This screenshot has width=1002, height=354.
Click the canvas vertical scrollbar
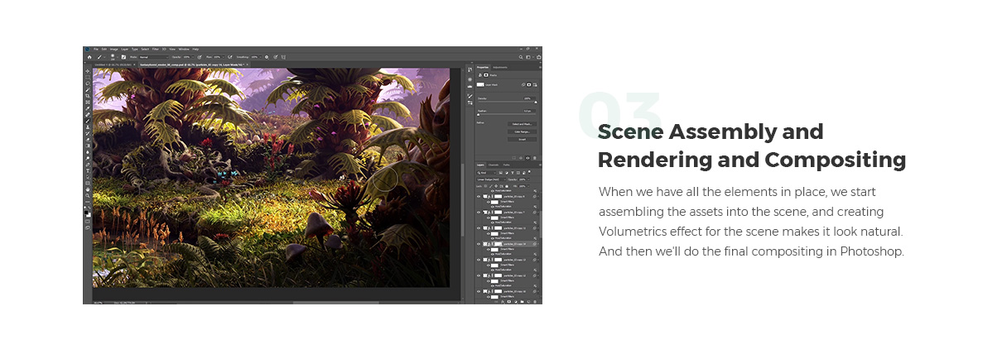click(462, 199)
